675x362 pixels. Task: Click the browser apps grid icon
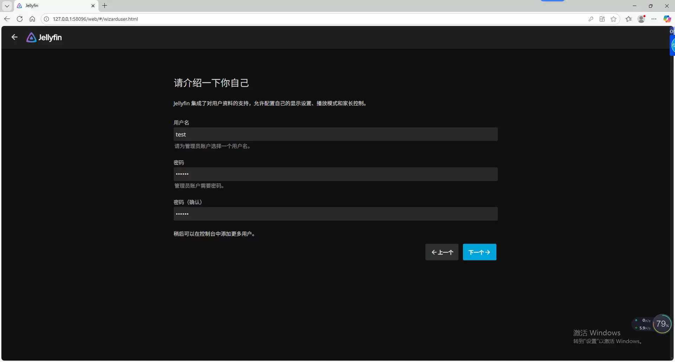(602, 19)
